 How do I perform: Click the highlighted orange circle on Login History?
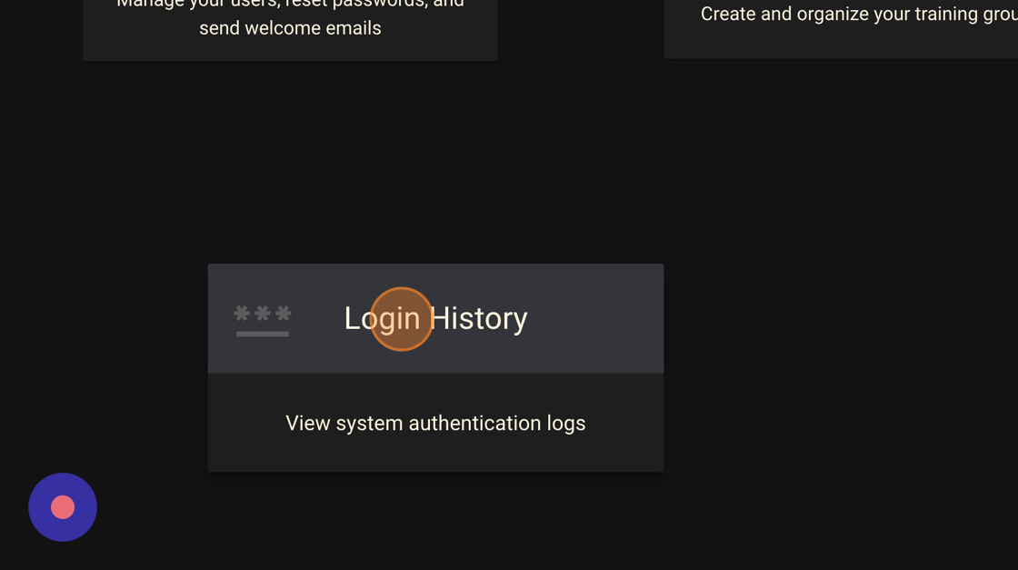pos(402,319)
